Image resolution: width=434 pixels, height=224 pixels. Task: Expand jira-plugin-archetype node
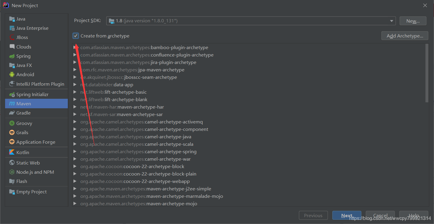pos(75,62)
